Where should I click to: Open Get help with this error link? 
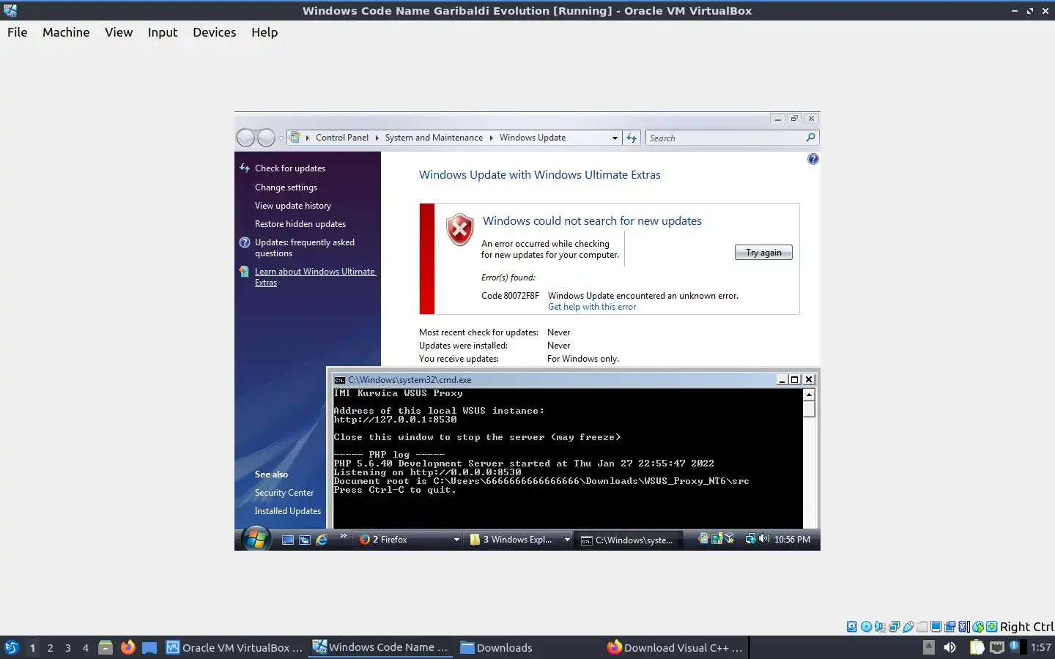pyautogui.click(x=592, y=307)
